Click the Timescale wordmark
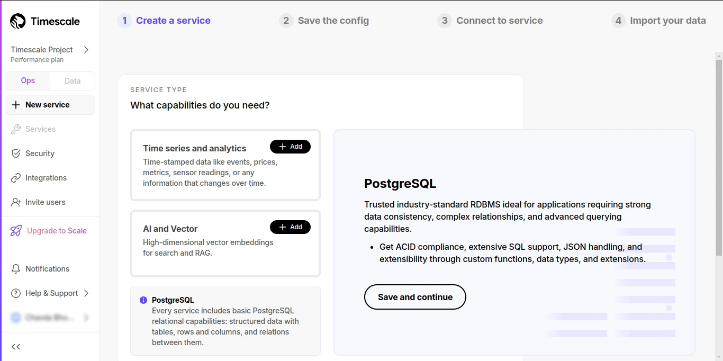Viewport: 723px width, 361px height. click(55, 22)
